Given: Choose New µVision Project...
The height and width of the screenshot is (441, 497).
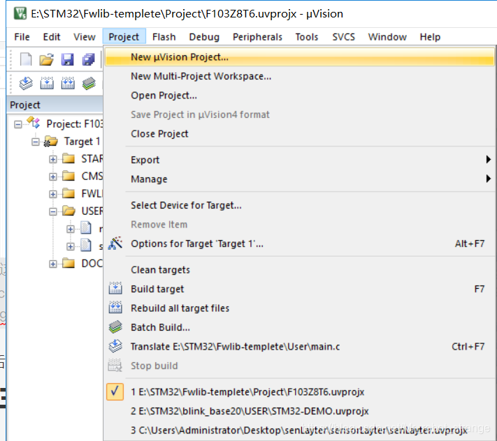Looking at the screenshot, I should click(x=300, y=57).
